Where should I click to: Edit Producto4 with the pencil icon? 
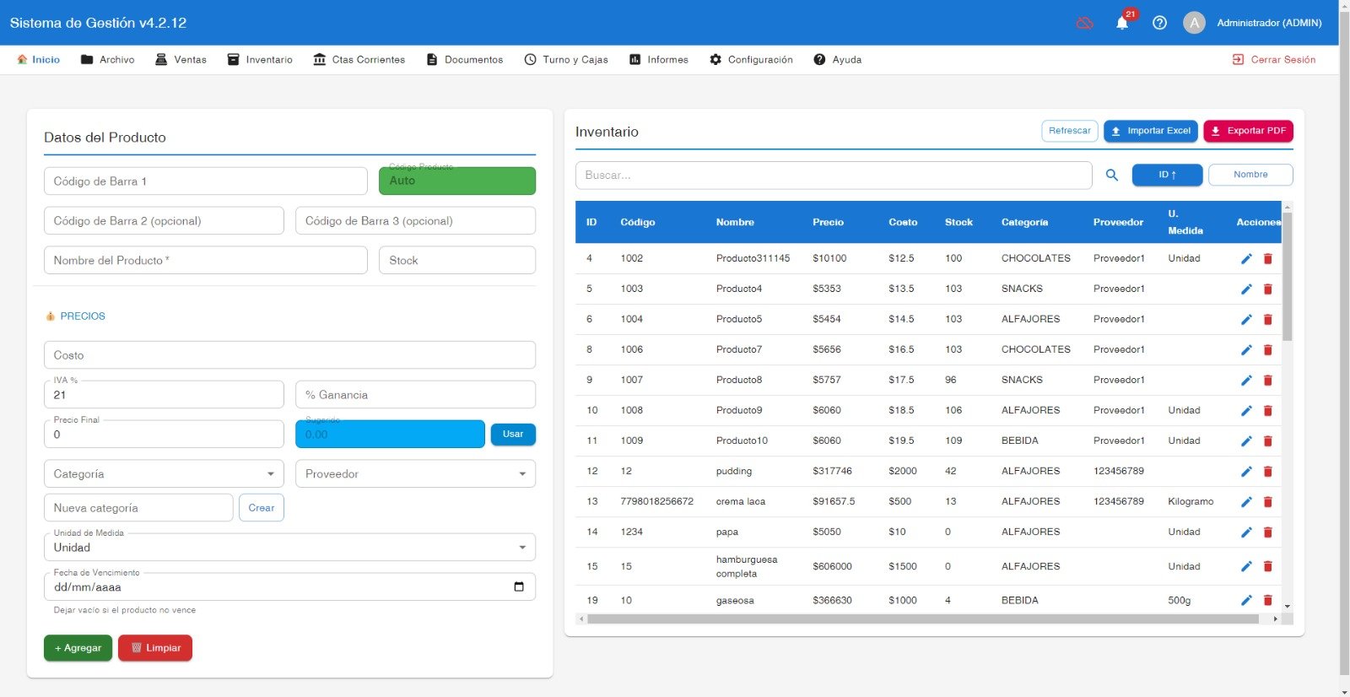(1246, 289)
